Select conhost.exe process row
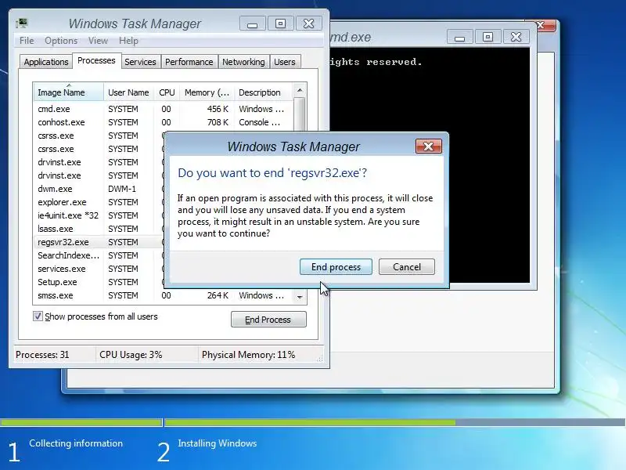This screenshot has width=626, height=470. click(163, 122)
